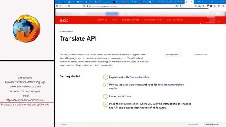Screen dimensions: 226x127
Task: Click browser.translation.ui.show text
Action: tap(25, 87)
